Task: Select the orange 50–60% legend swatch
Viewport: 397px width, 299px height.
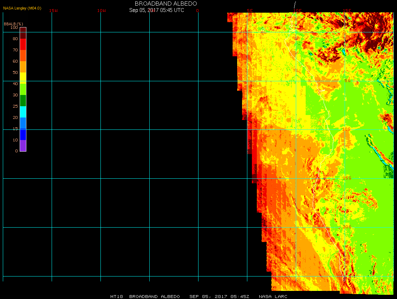Action: coord(23,67)
